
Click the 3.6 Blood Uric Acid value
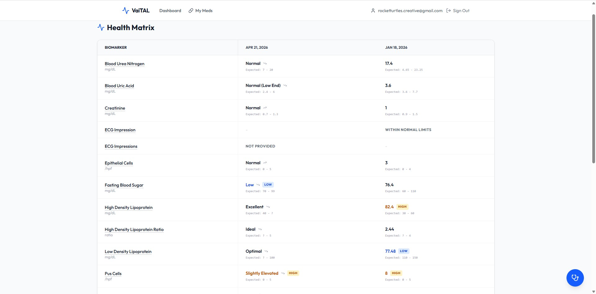point(388,85)
